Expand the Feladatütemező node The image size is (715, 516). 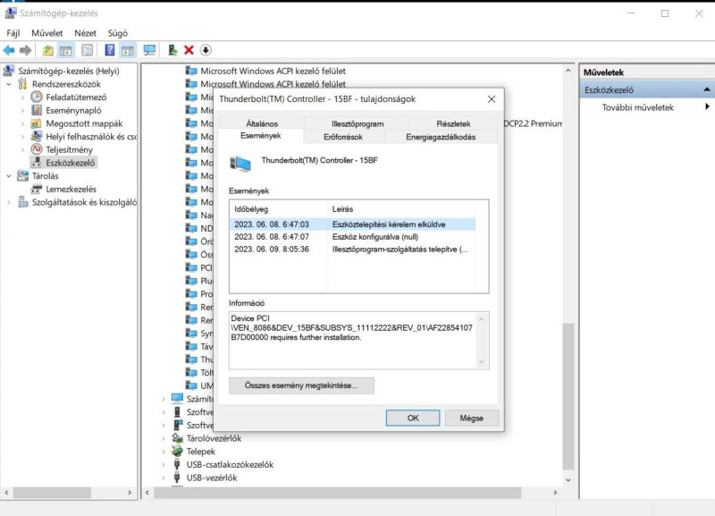point(23,97)
